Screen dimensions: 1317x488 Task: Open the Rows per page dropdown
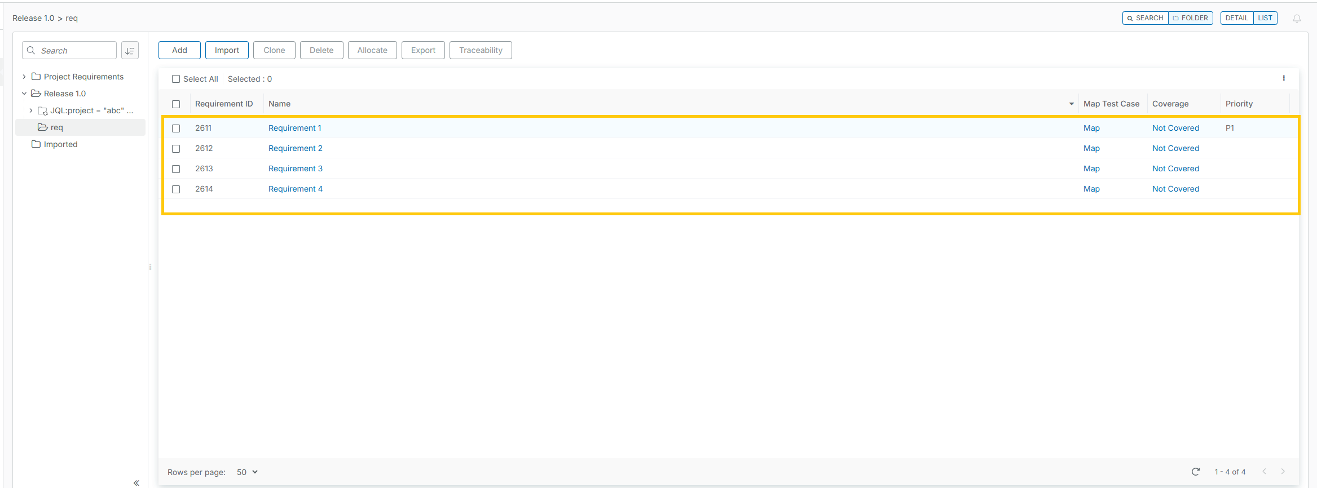pos(247,472)
